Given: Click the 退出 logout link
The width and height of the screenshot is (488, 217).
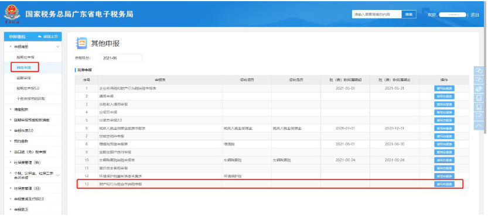Looking at the screenshot, I should pyautogui.click(x=475, y=15).
